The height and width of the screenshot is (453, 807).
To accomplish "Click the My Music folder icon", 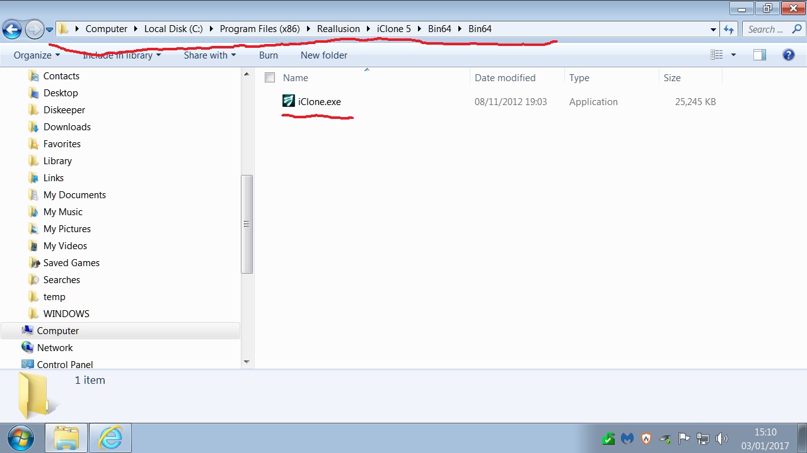I will tap(34, 212).
